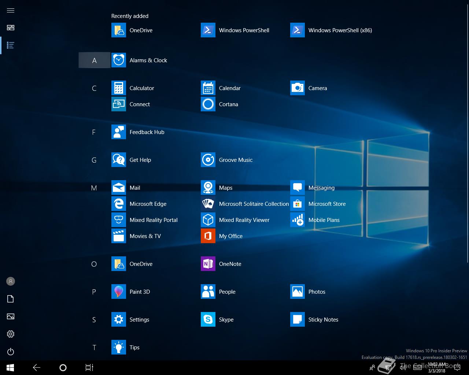
Task: Open the Settings app icon under S
Action: 119,319
